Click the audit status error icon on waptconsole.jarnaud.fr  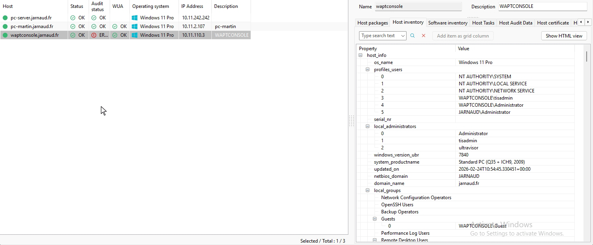click(94, 35)
